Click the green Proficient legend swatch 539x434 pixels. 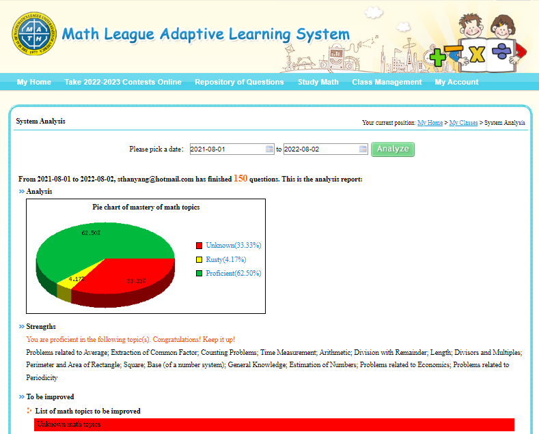point(199,274)
